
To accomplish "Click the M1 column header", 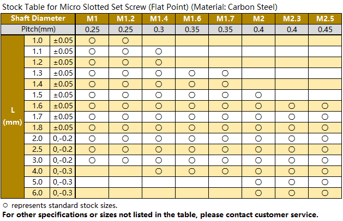I will coord(92,19).
